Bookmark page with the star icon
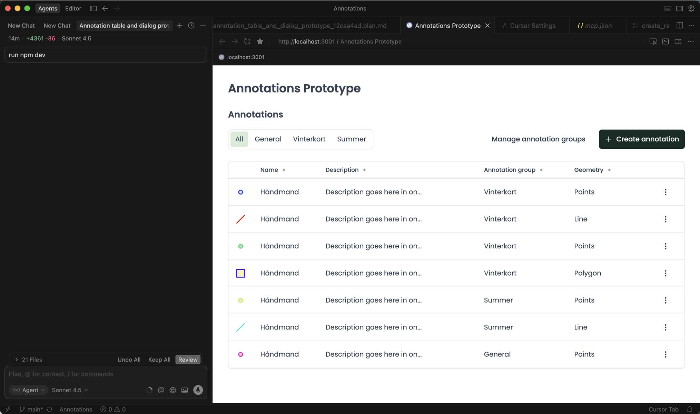Image resolution: width=700 pixels, height=414 pixels. coord(260,41)
